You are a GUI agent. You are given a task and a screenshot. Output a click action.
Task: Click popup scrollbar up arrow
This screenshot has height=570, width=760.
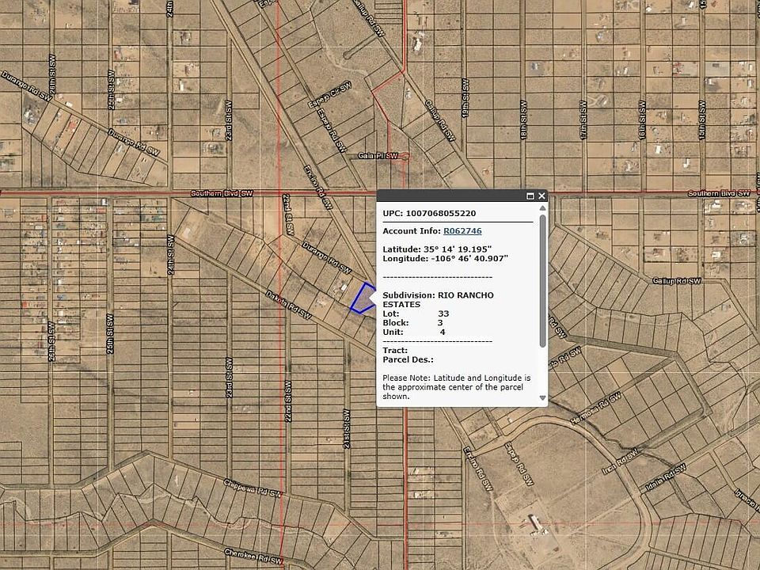[543, 208]
